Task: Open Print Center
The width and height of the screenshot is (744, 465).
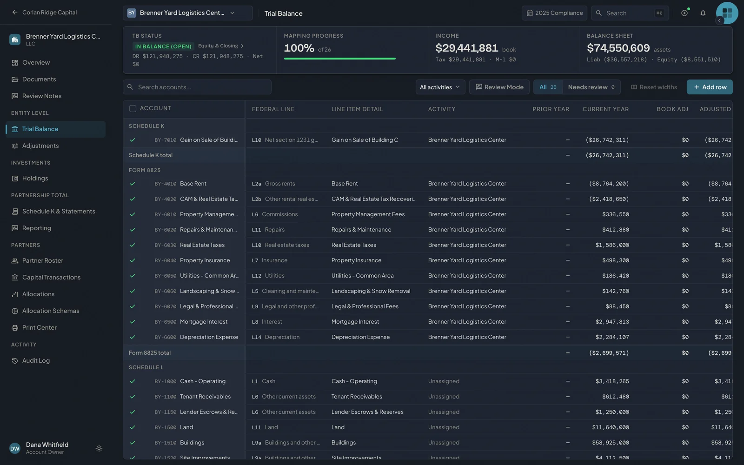Action: coord(56,327)
